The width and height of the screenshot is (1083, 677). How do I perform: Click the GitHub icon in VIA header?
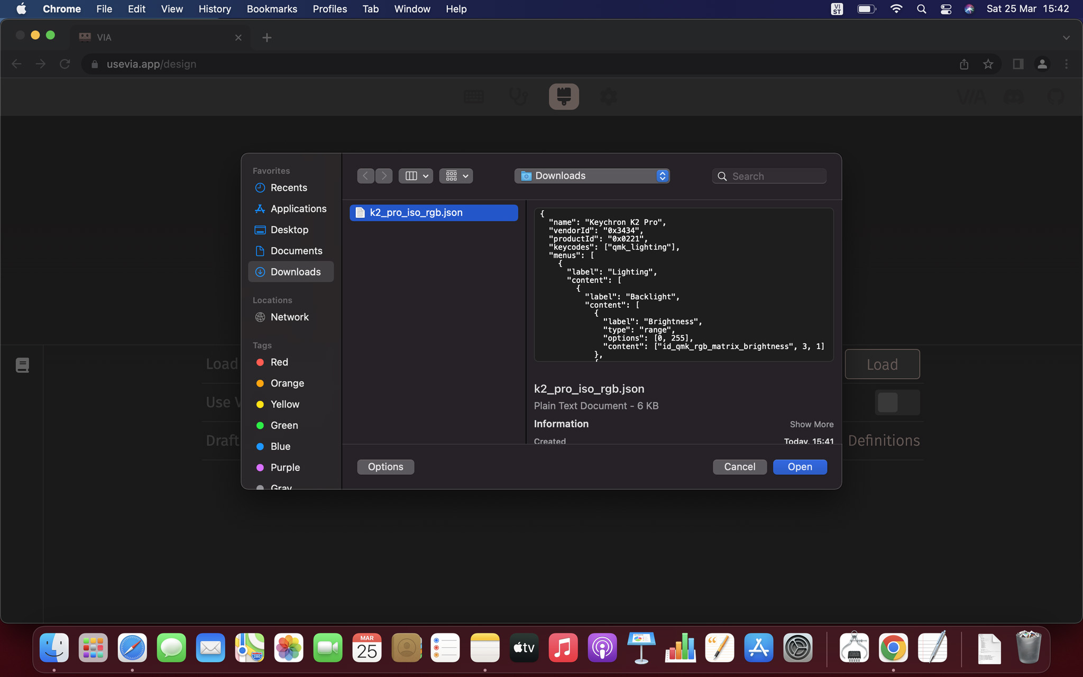pyautogui.click(x=1056, y=97)
